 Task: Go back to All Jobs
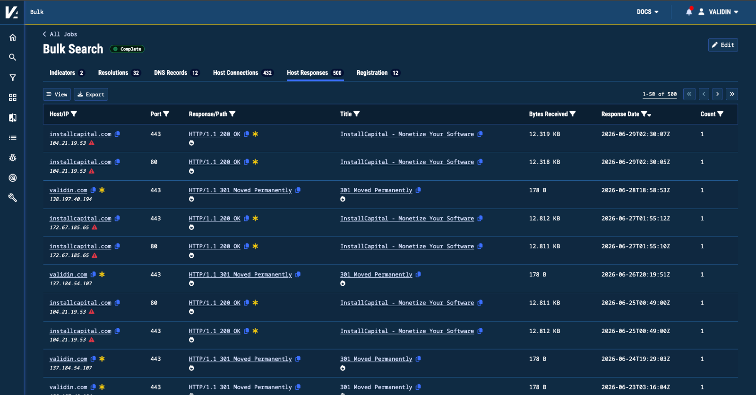(60, 34)
